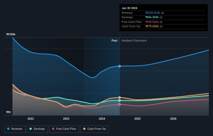Click the 2022 x-axis label
This screenshot has height=136, width=213.
[31, 119]
